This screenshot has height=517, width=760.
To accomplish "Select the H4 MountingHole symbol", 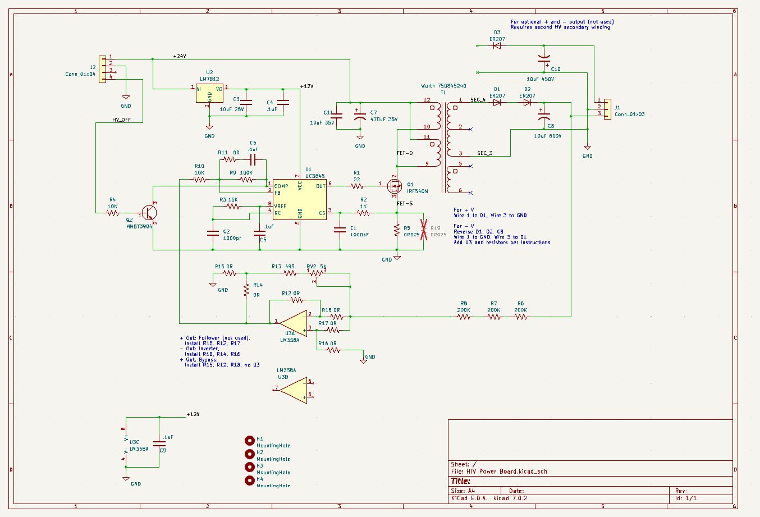I will pyautogui.click(x=250, y=481).
